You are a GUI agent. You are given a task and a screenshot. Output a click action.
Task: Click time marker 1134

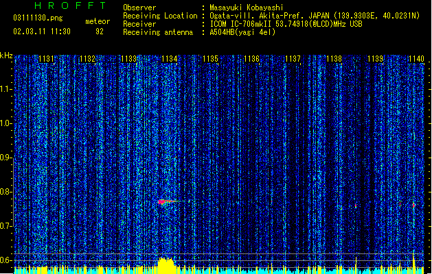(170, 59)
